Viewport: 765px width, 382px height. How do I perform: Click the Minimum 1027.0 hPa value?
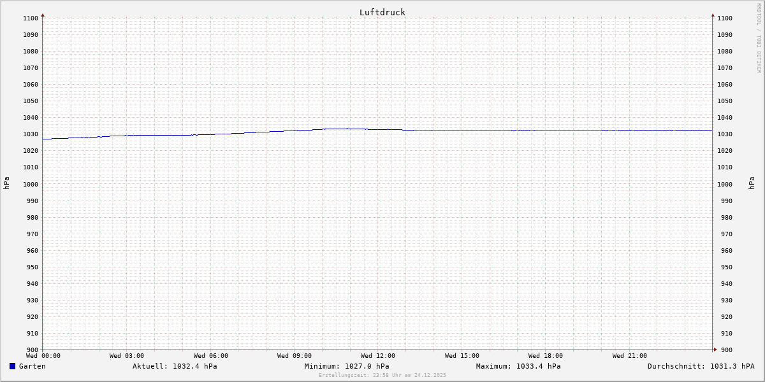tap(347, 366)
